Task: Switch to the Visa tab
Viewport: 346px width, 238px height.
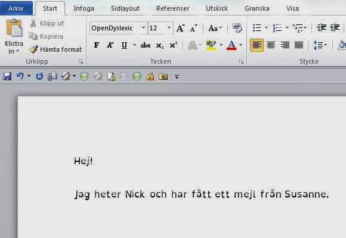Action: click(x=292, y=8)
